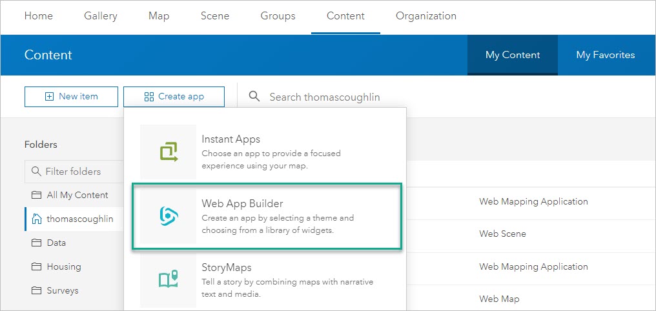Select the My Content tab
Screen dimensions: 656x311
[513, 55]
